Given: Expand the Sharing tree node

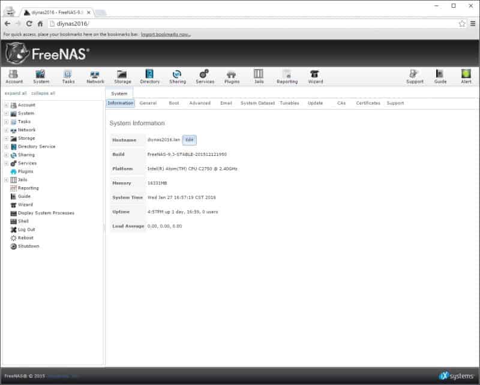Looking at the screenshot, I should [6, 155].
